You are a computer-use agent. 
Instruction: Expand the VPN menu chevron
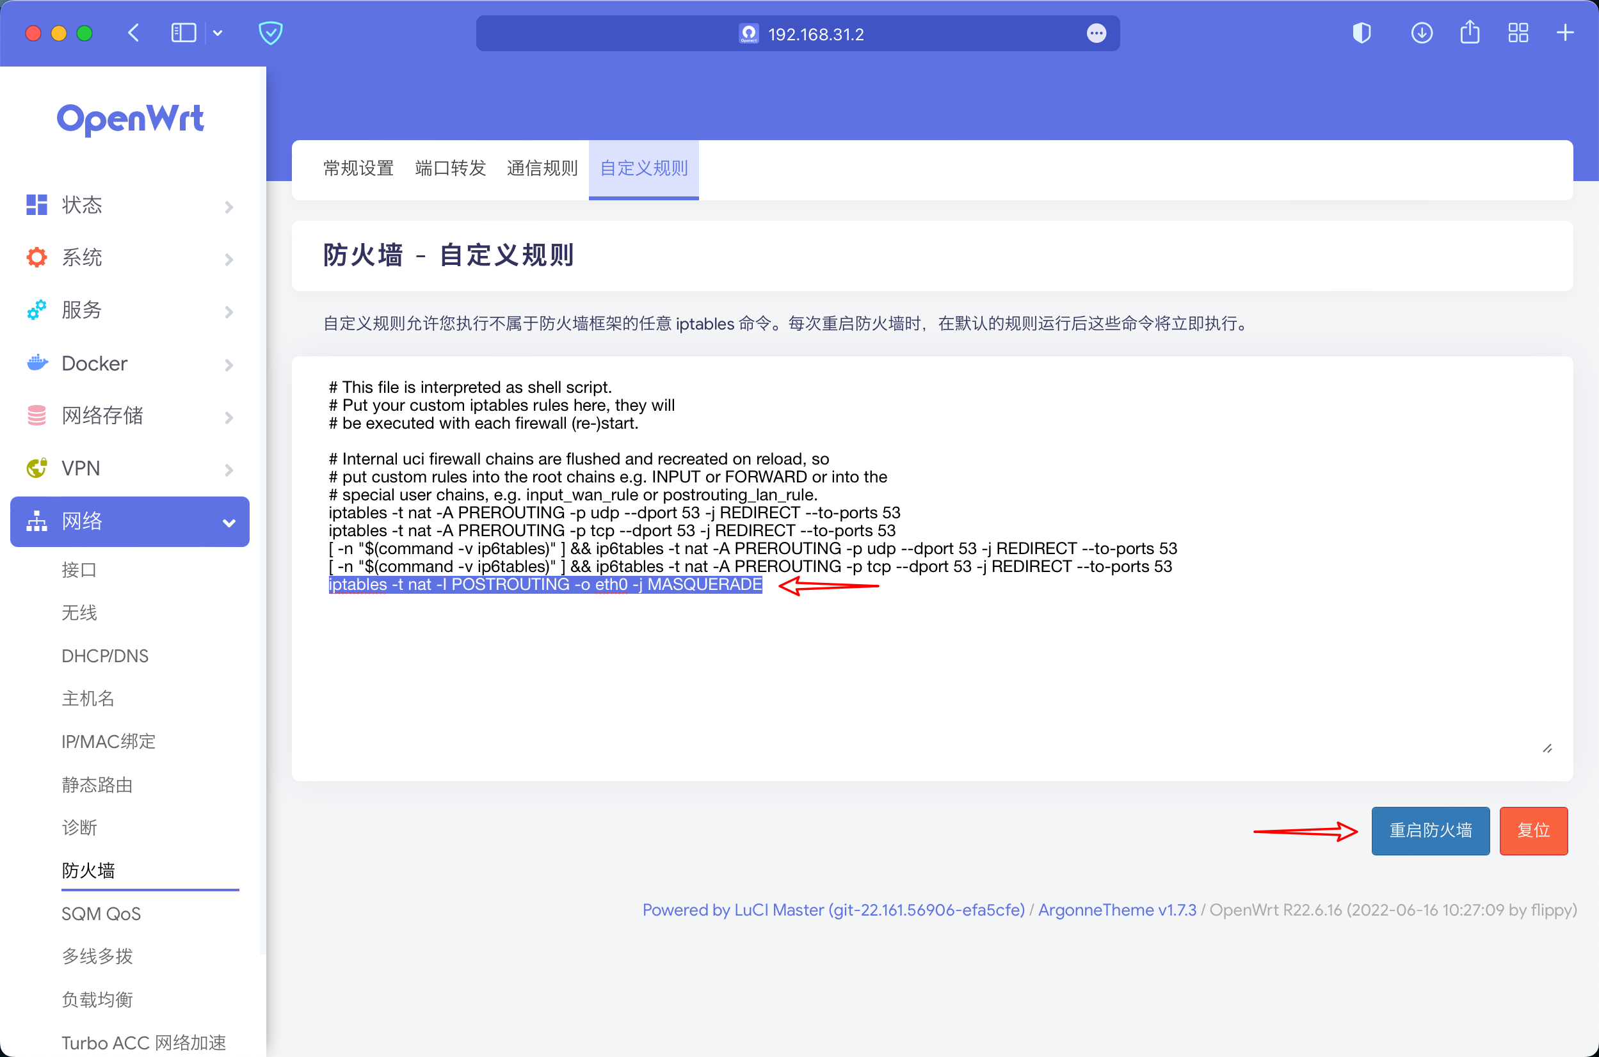[229, 469]
